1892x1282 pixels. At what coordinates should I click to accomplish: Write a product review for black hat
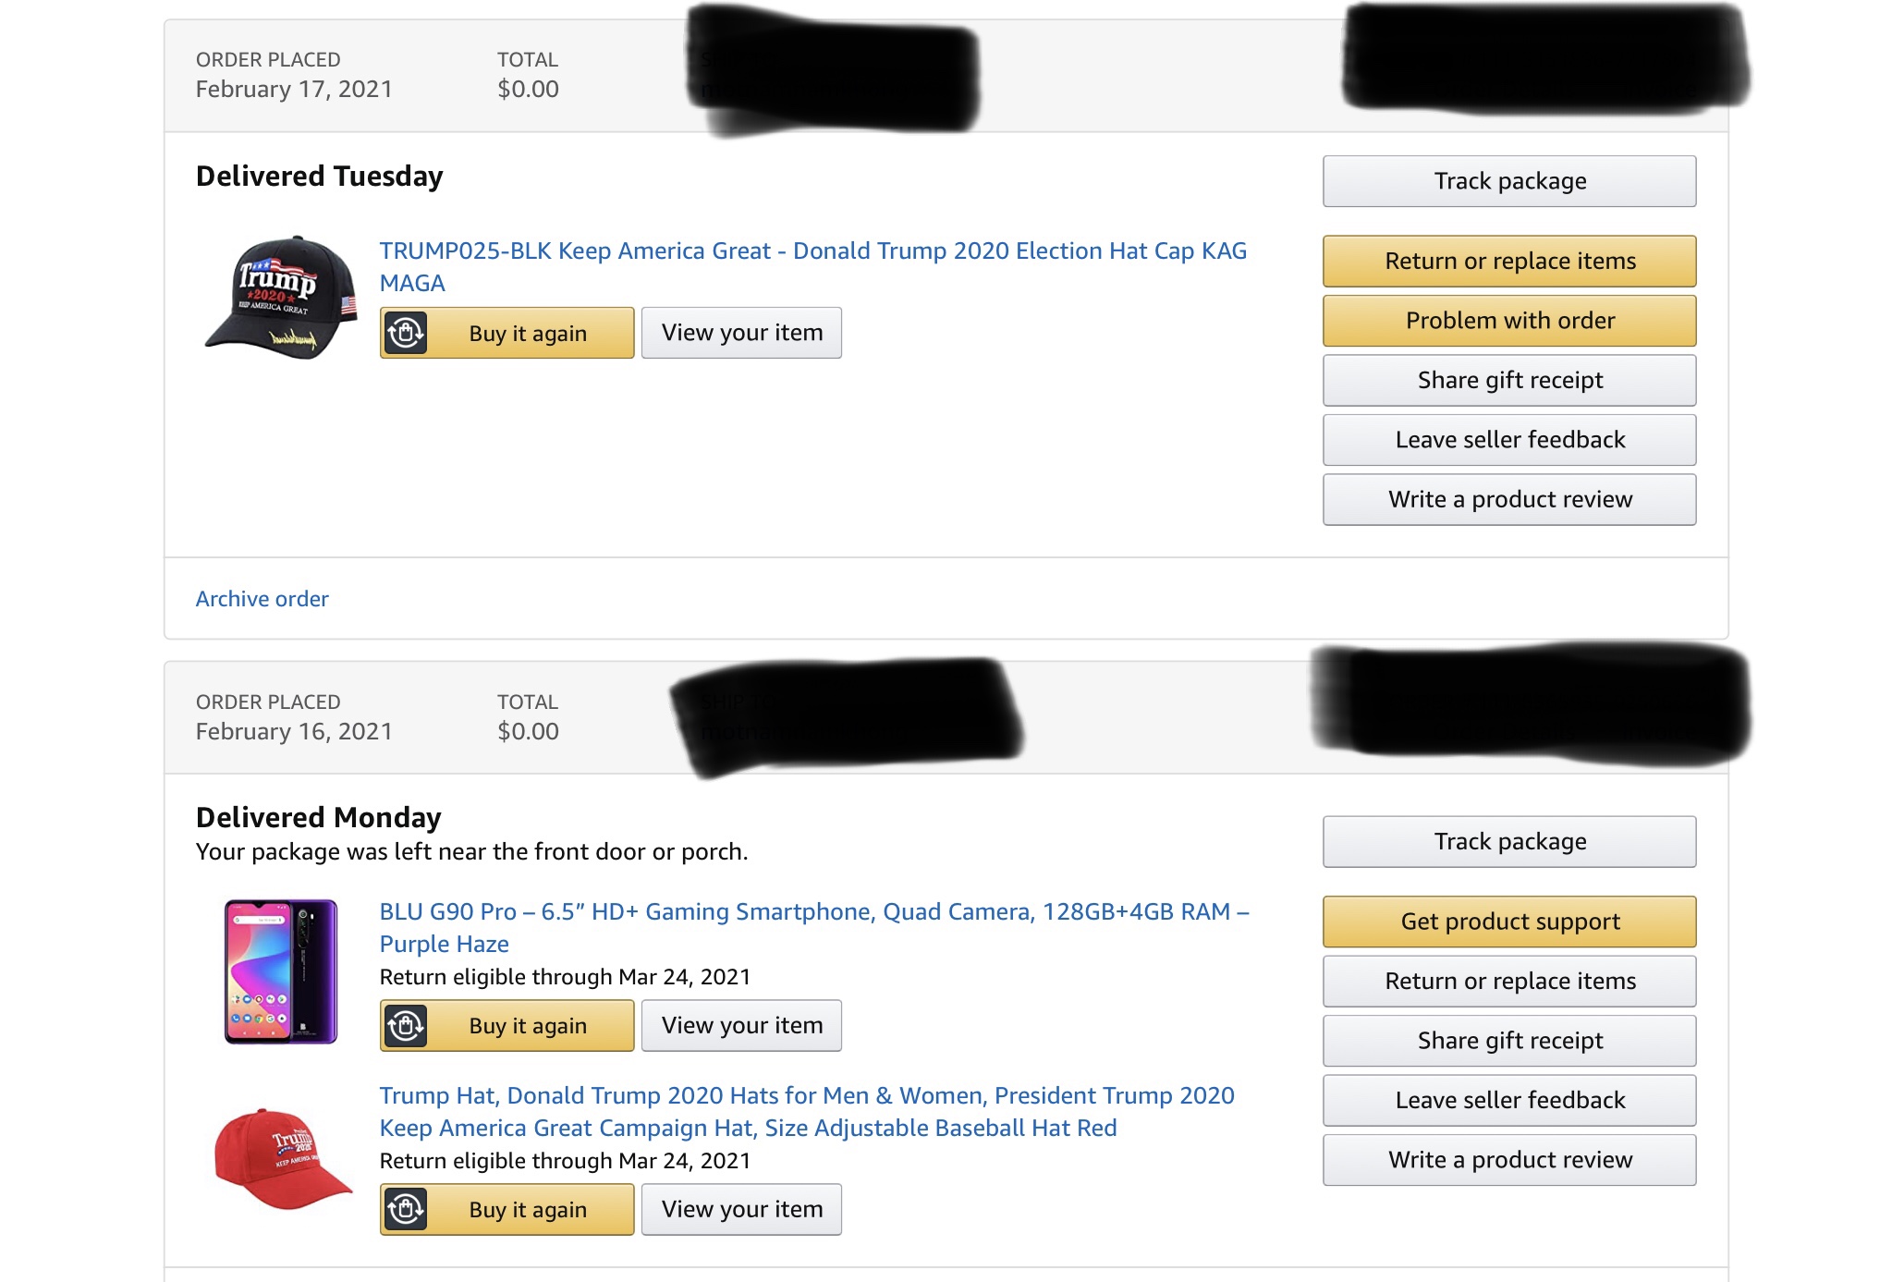1508,499
